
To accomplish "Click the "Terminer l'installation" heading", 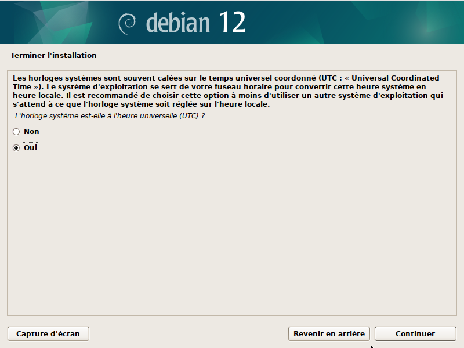I will 53,55.
